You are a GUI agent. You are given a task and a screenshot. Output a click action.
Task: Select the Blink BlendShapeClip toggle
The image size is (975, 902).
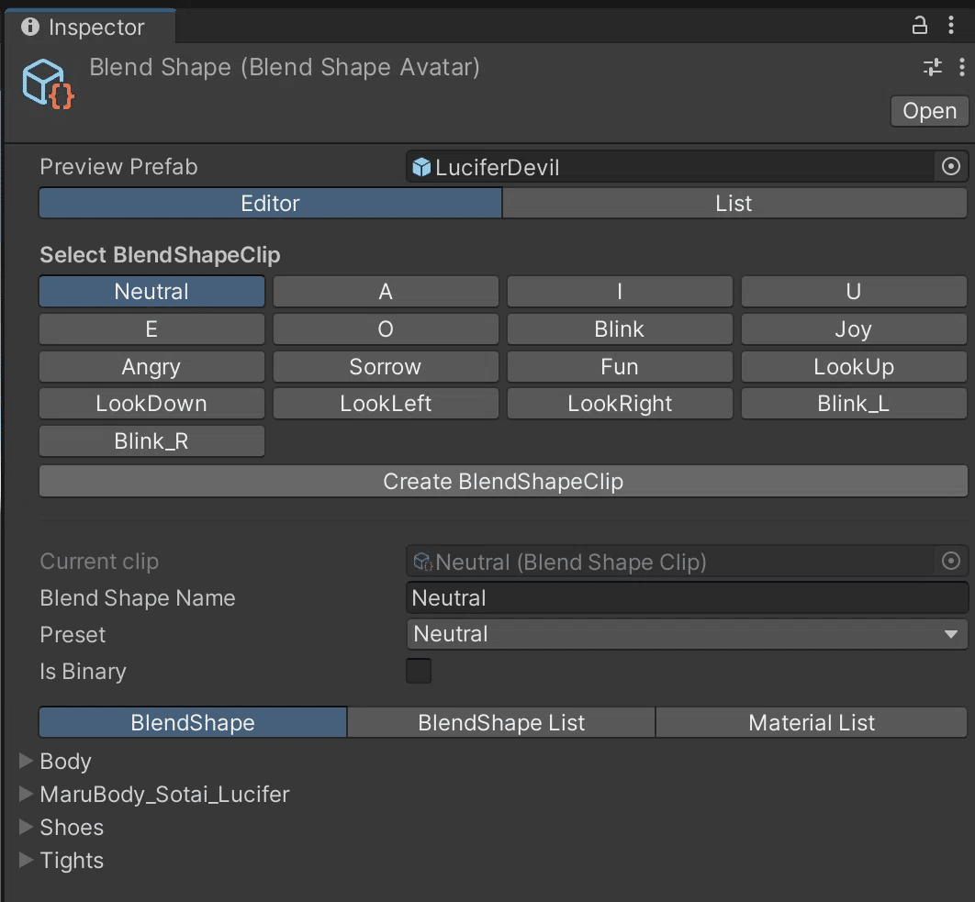(620, 329)
